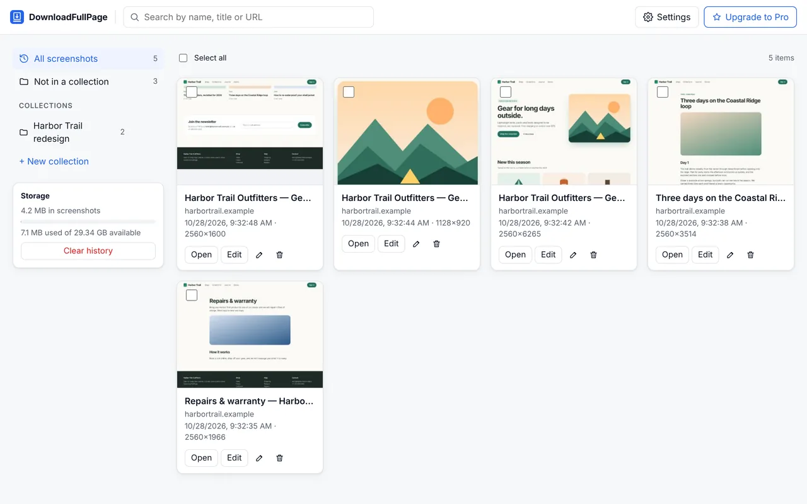Edit the Repairs & warranty screenshot
This screenshot has width=807, height=504.
pos(235,458)
